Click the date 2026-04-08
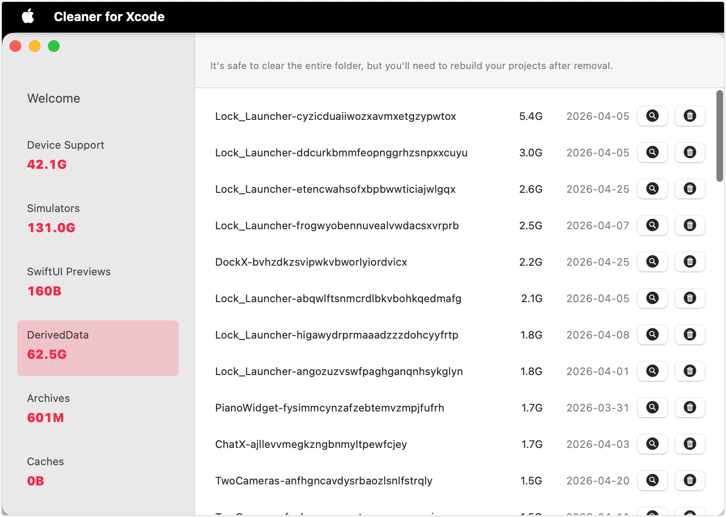The height and width of the screenshot is (517, 726). pyautogui.click(x=598, y=335)
